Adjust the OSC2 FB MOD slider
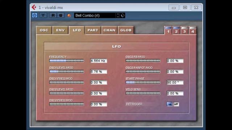This screenshot has width=232, height=130. [x=143, y=61]
